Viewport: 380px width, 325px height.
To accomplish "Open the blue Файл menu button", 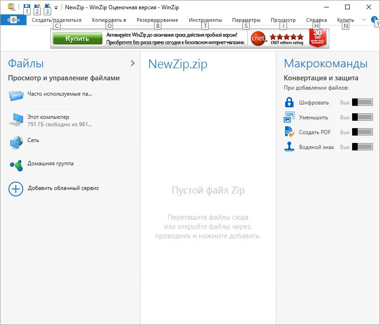I will 13,20.
